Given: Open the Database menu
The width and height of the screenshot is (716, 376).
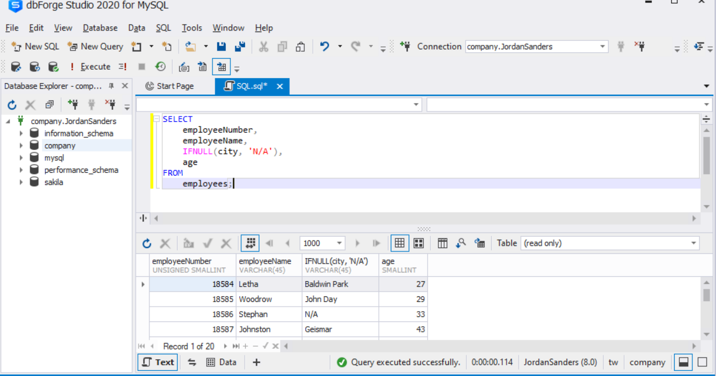Looking at the screenshot, I should pyautogui.click(x=100, y=28).
